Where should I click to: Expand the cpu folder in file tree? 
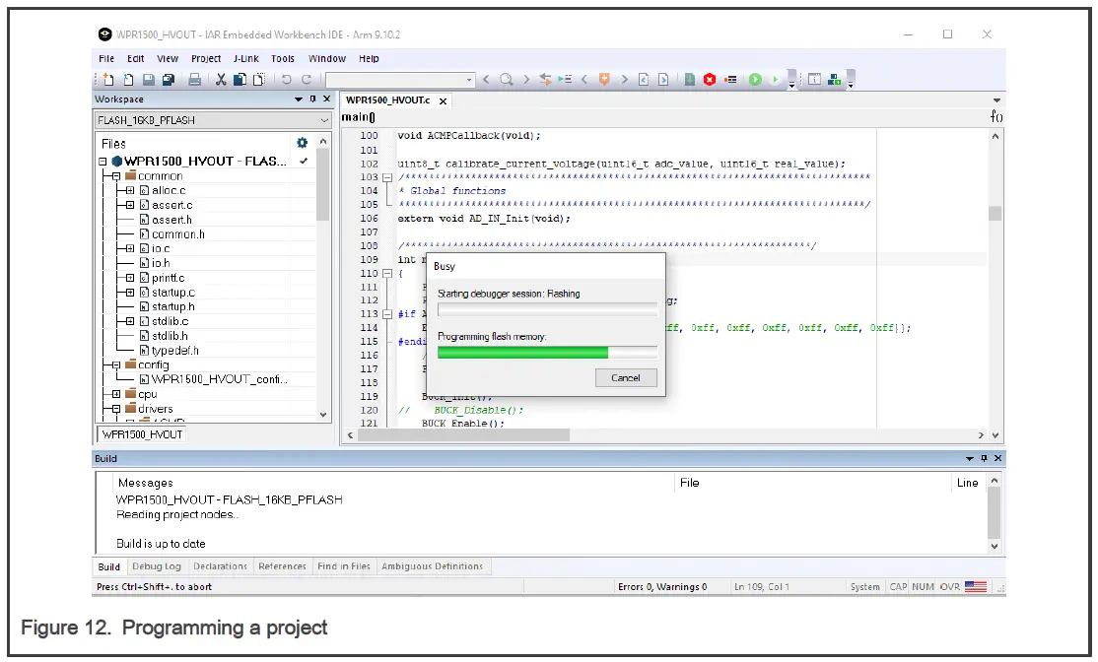click(116, 394)
